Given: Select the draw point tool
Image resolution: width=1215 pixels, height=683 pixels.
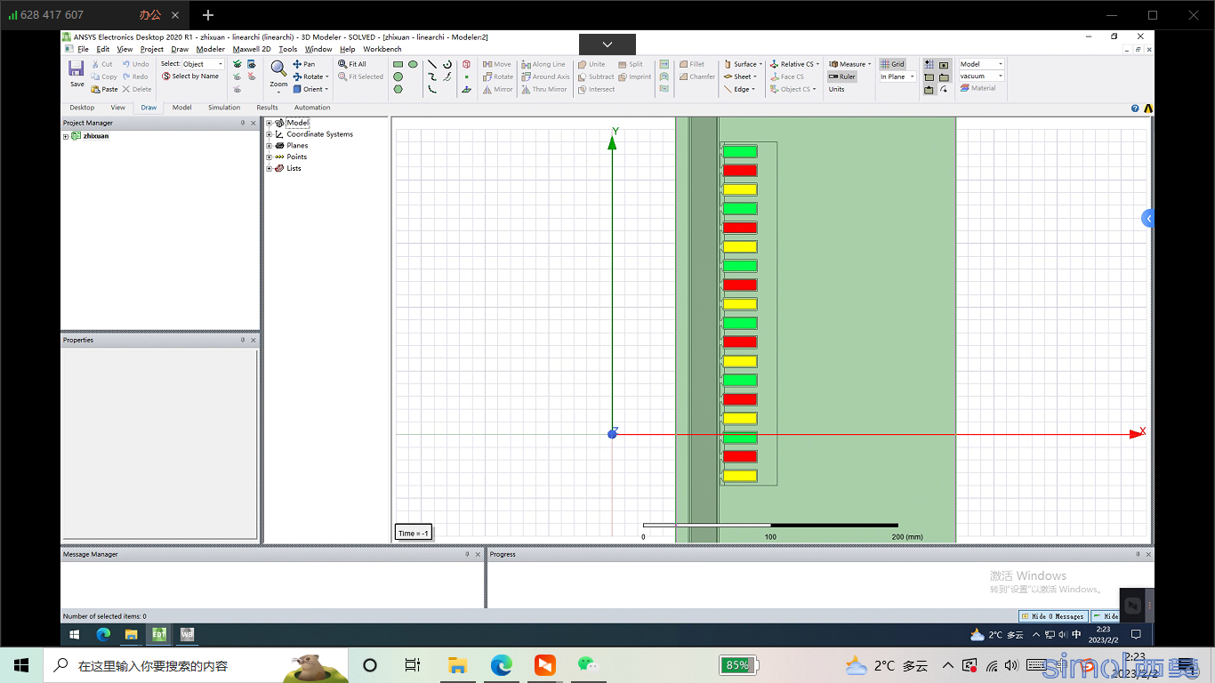Looking at the screenshot, I should (x=467, y=76).
